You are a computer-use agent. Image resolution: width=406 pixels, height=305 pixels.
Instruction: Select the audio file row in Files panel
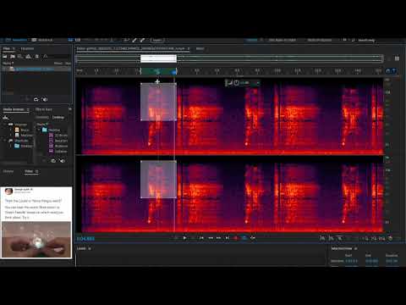pos(36,69)
